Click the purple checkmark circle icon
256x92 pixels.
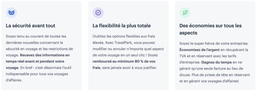(98, 13)
